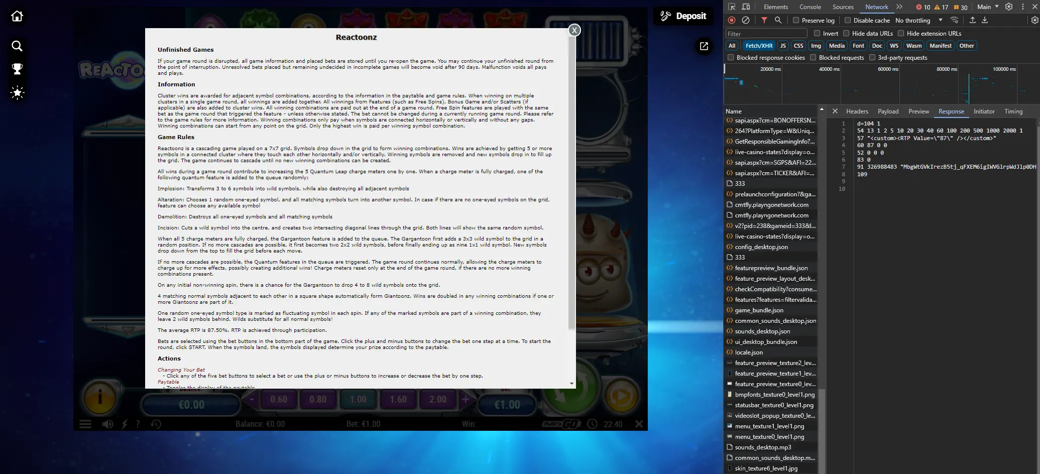Image resolution: width=1040 pixels, height=474 pixels.
Task: Check 3rd-party requests checkbox
Action: coord(872,58)
